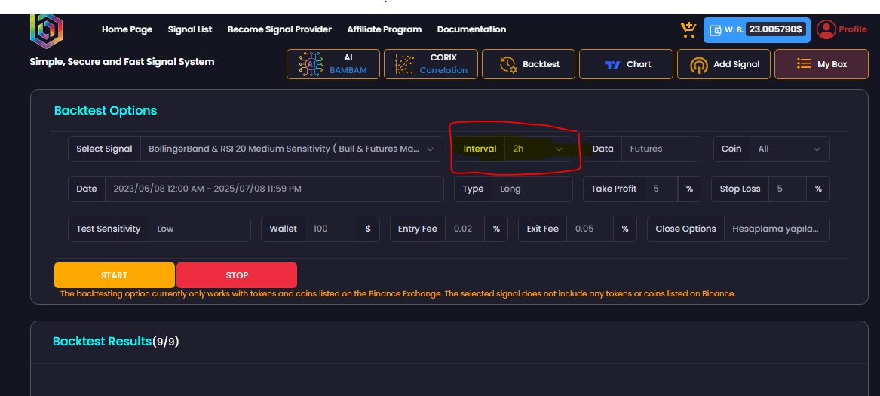Click the Select Signal label

click(104, 149)
